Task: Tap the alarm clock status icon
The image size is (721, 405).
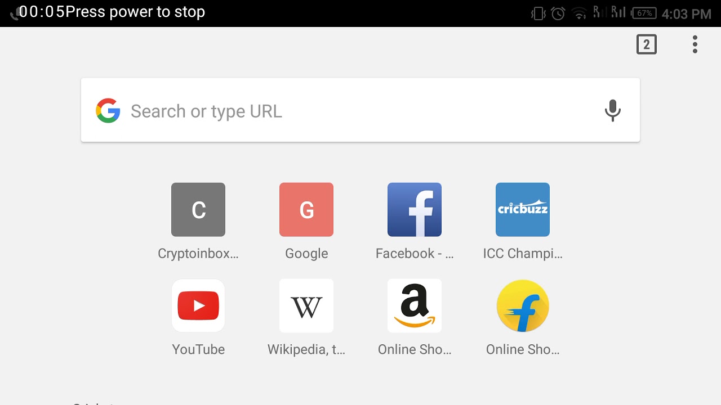Action: [x=558, y=13]
